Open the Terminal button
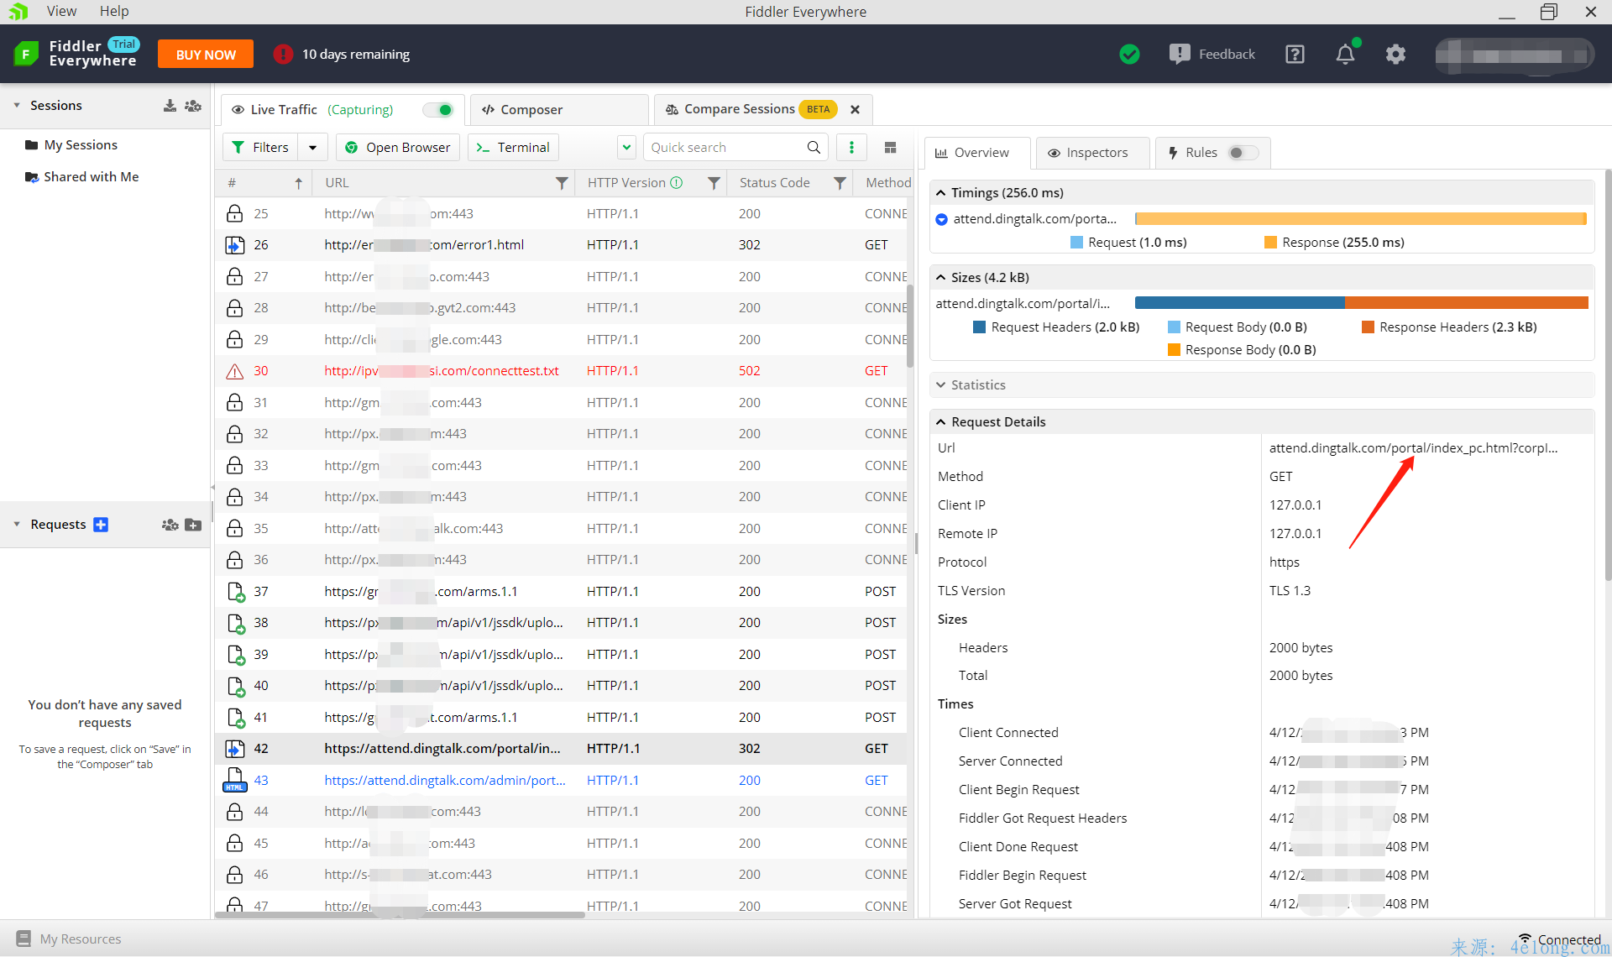 click(513, 147)
